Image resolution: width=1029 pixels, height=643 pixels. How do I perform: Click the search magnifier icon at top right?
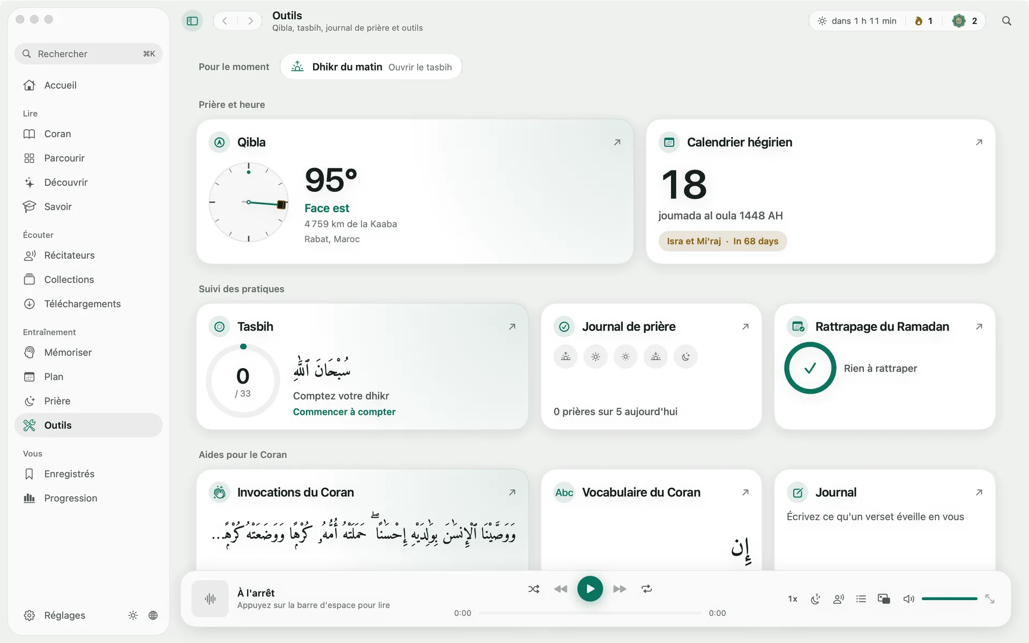coord(1006,21)
